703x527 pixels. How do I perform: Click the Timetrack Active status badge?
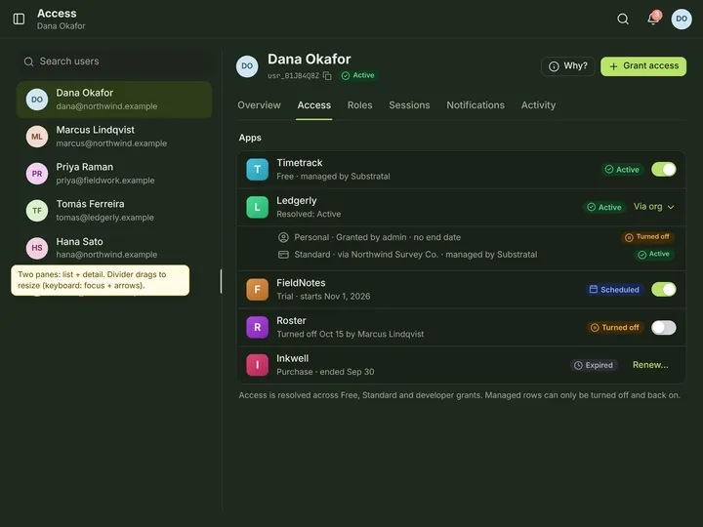click(x=622, y=170)
